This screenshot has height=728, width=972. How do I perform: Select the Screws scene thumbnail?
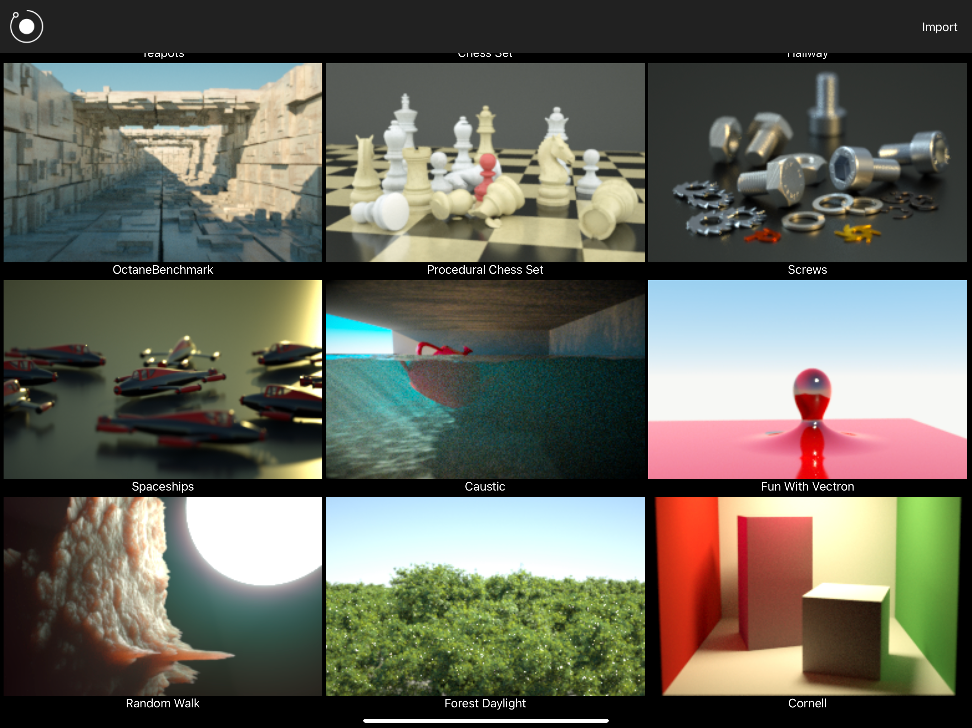807,162
